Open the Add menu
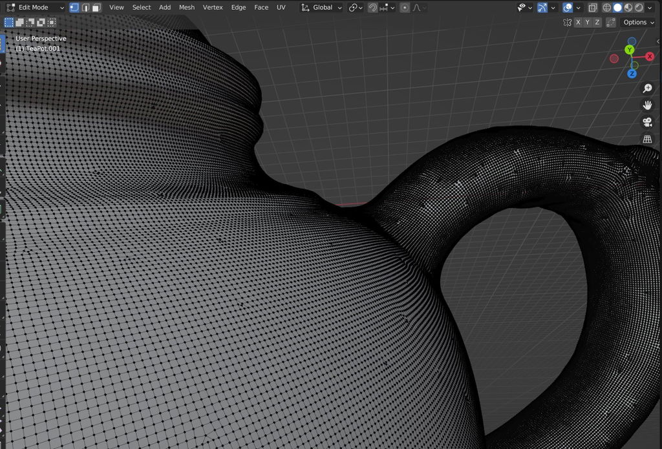The width and height of the screenshot is (662, 449). (x=165, y=7)
